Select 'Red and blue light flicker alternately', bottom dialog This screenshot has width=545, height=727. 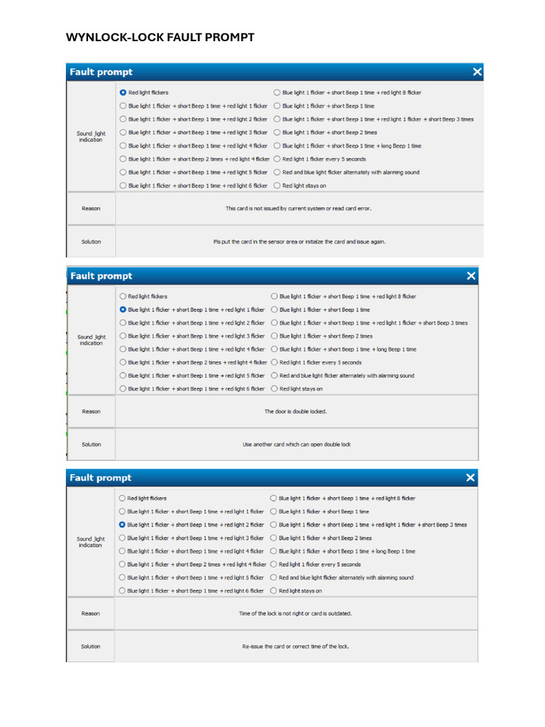coord(273,577)
